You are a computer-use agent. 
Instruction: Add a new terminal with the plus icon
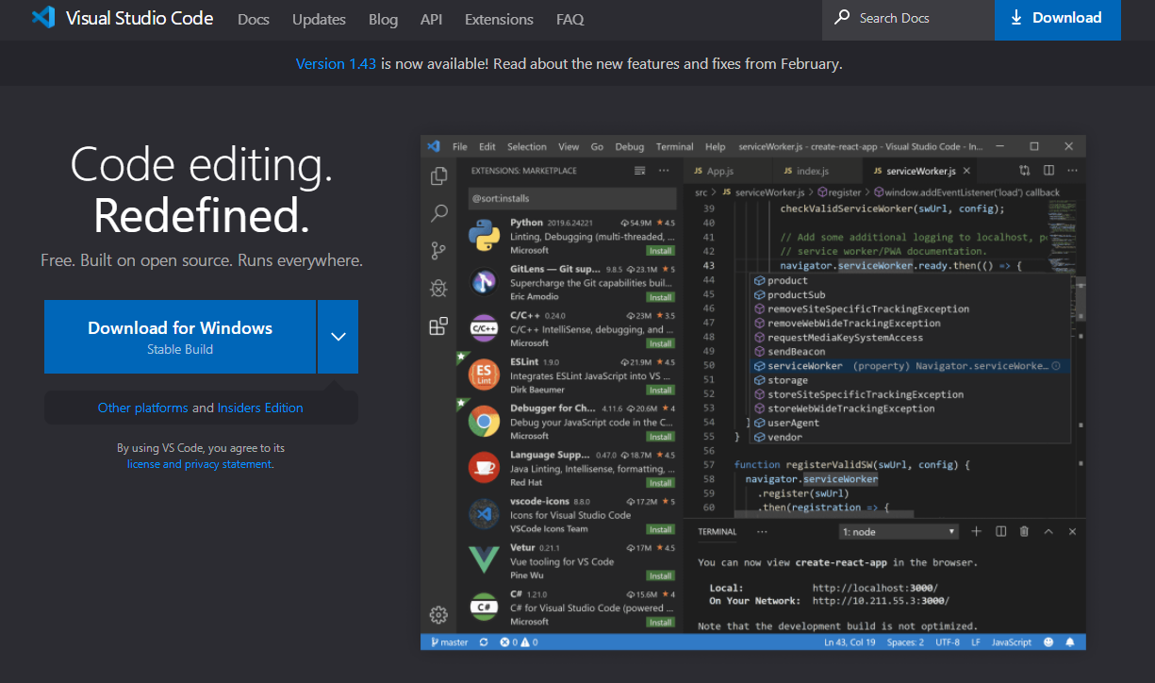pos(977,531)
